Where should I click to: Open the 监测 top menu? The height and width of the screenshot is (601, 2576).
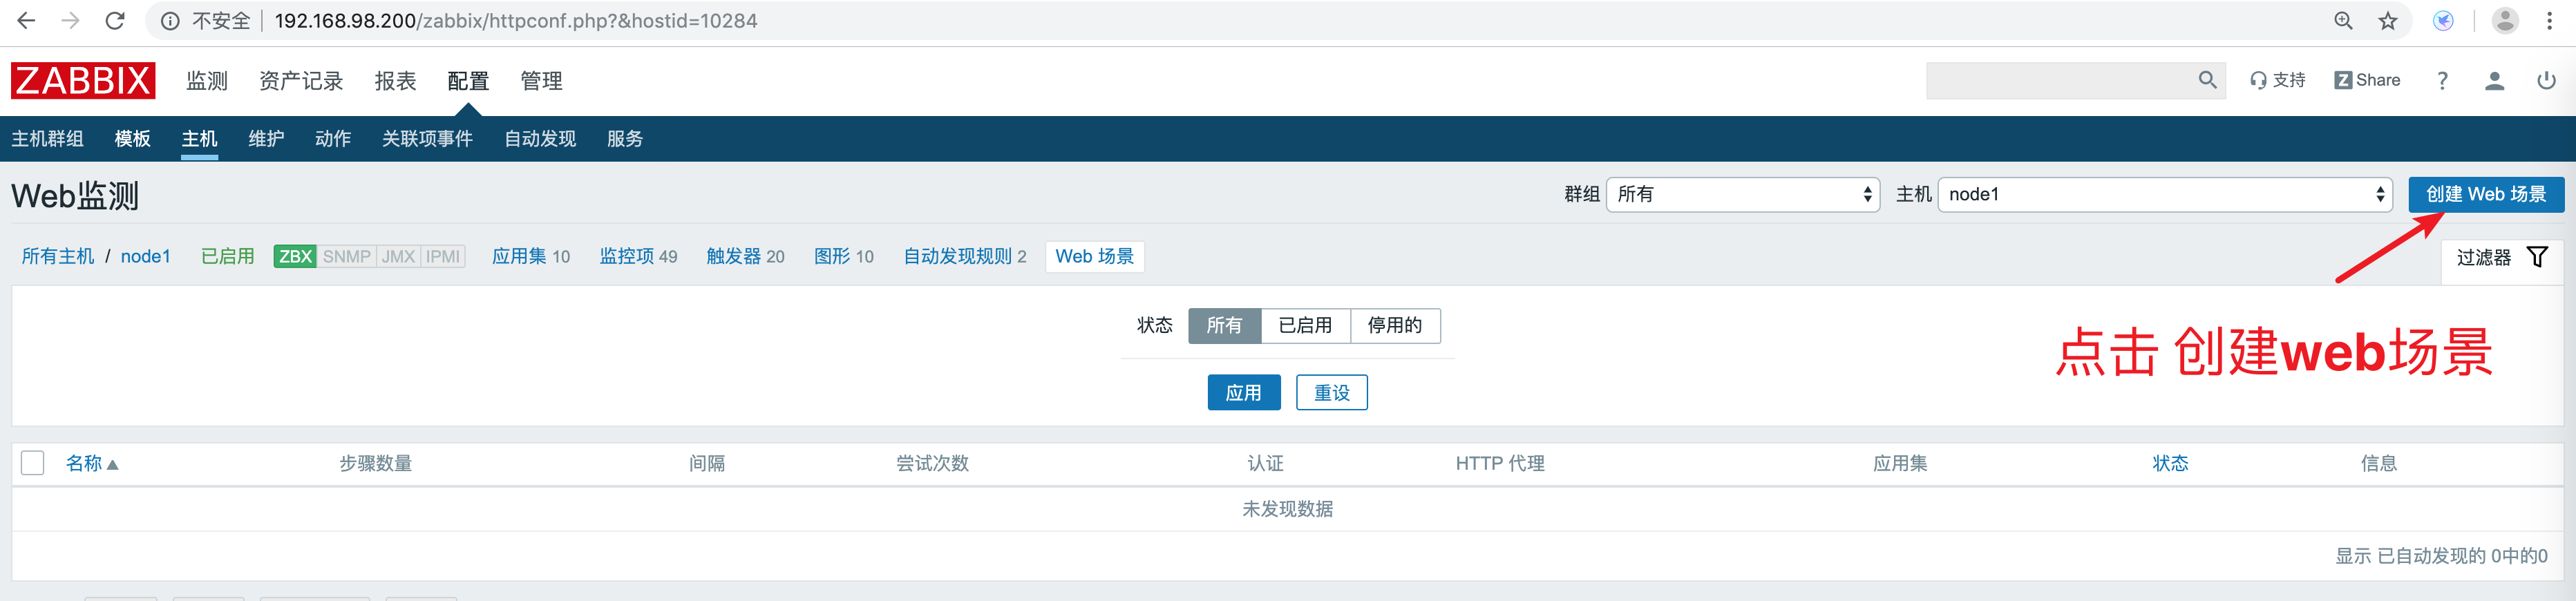[207, 81]
